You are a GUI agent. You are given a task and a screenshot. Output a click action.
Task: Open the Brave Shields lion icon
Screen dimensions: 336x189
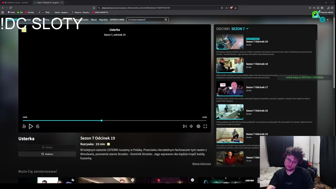[x=231, y=8]
